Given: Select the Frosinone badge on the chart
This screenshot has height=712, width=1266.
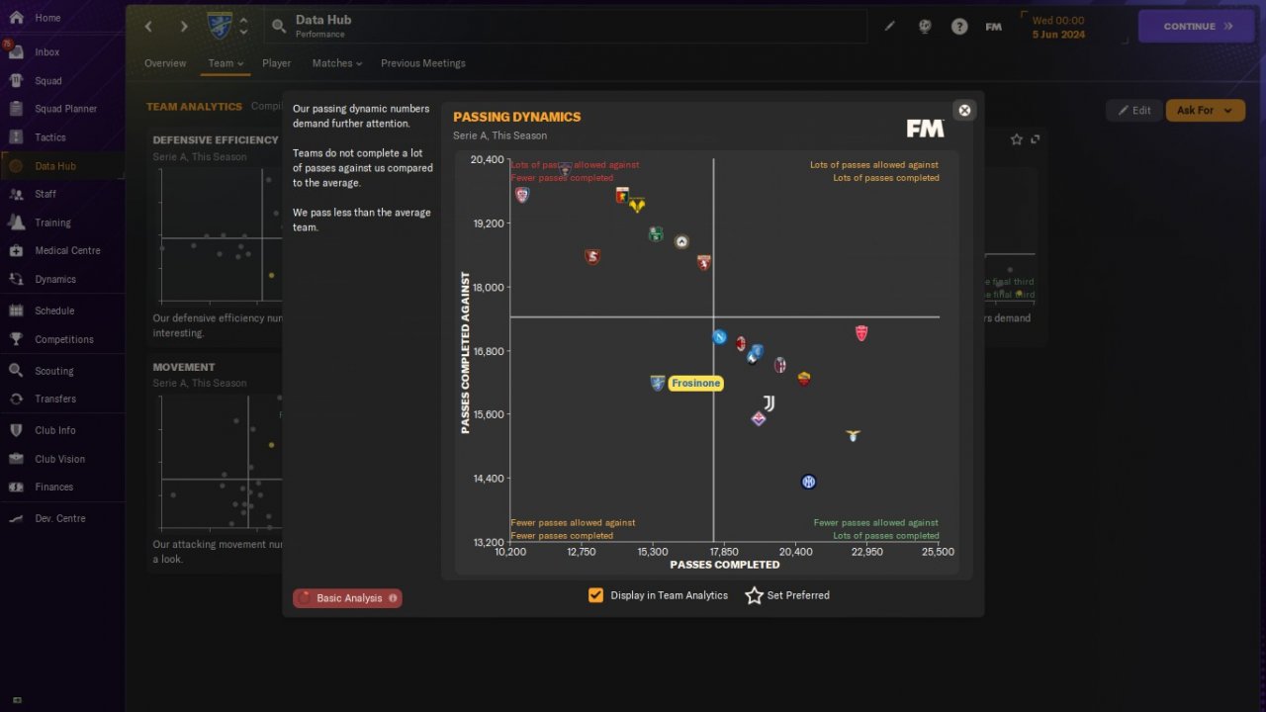Looking at the screenshot, I should click(658, 383).
